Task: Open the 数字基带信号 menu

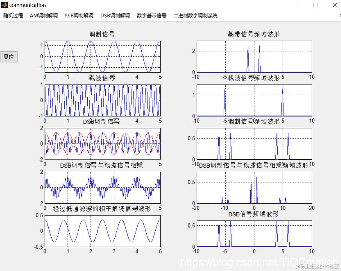Action: tap(152, 16)
